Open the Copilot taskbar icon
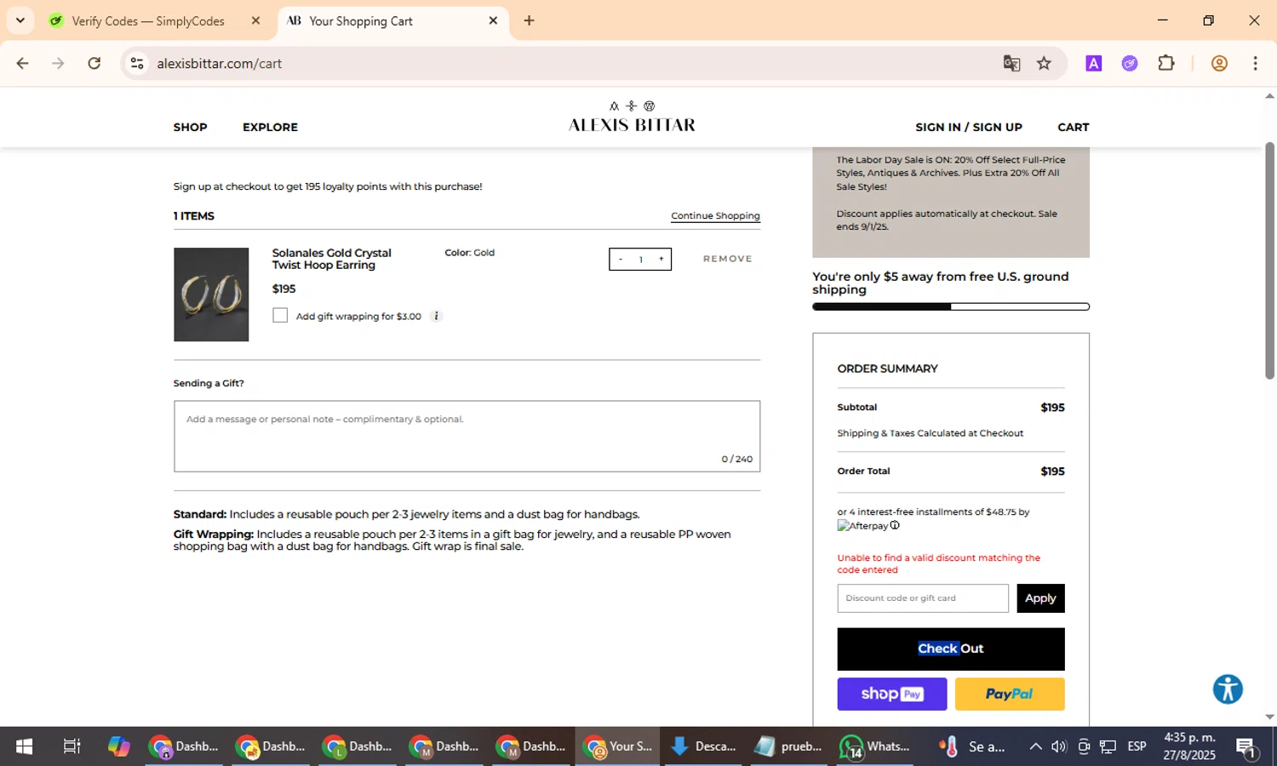The width and height of the screenshot is (1277, 766). pyautogui.click(x=118, y=746)
